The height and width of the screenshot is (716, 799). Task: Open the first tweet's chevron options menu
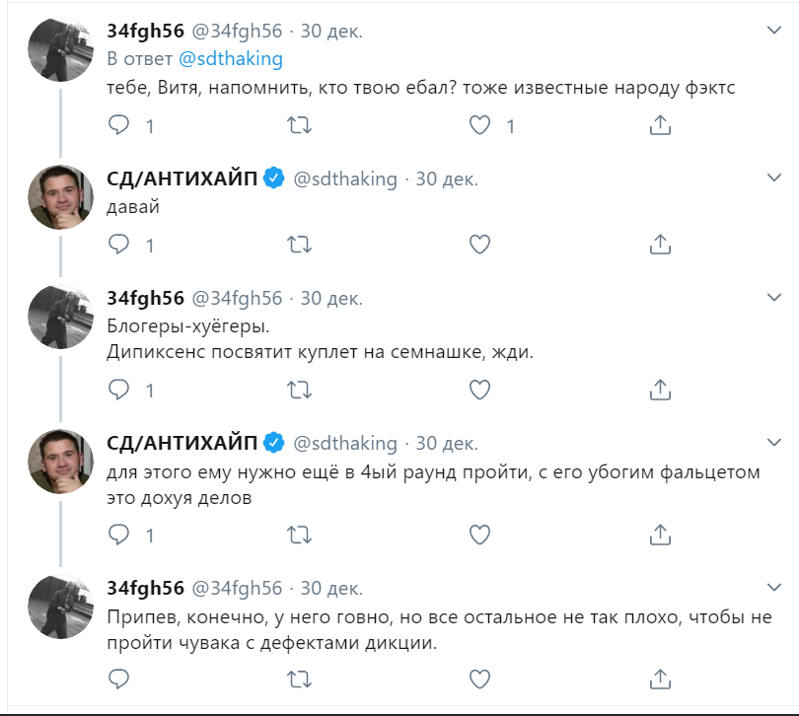[x=775, y=31]
